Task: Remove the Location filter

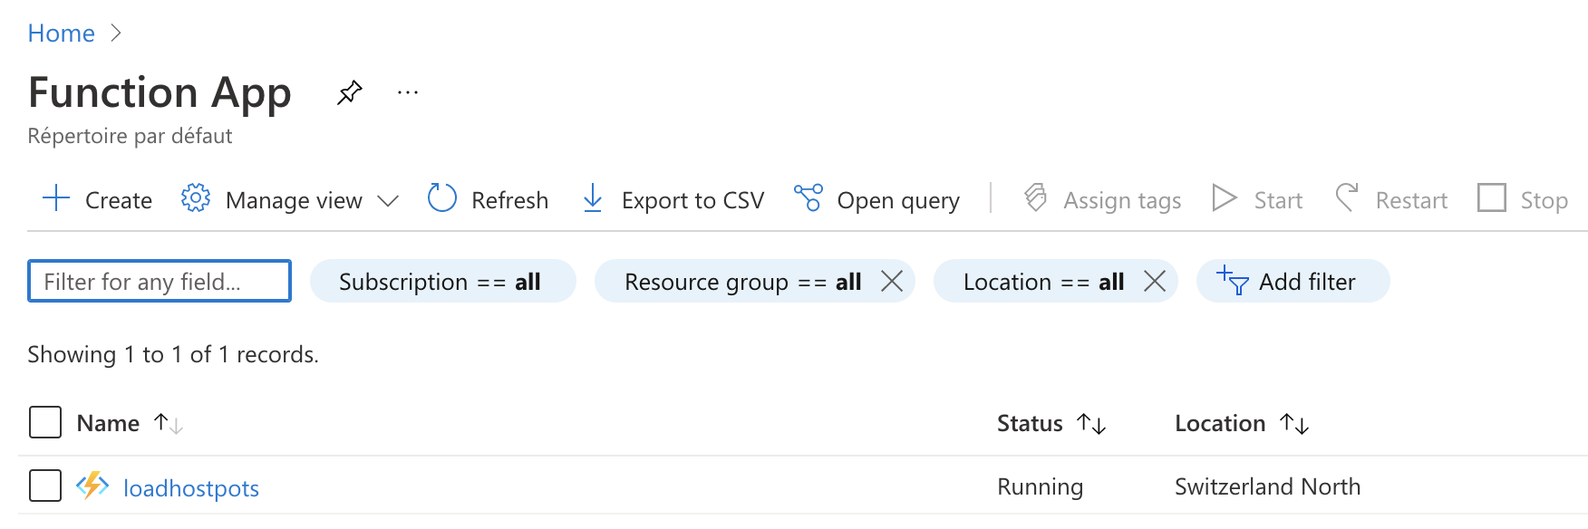Action: point(1155,282)
